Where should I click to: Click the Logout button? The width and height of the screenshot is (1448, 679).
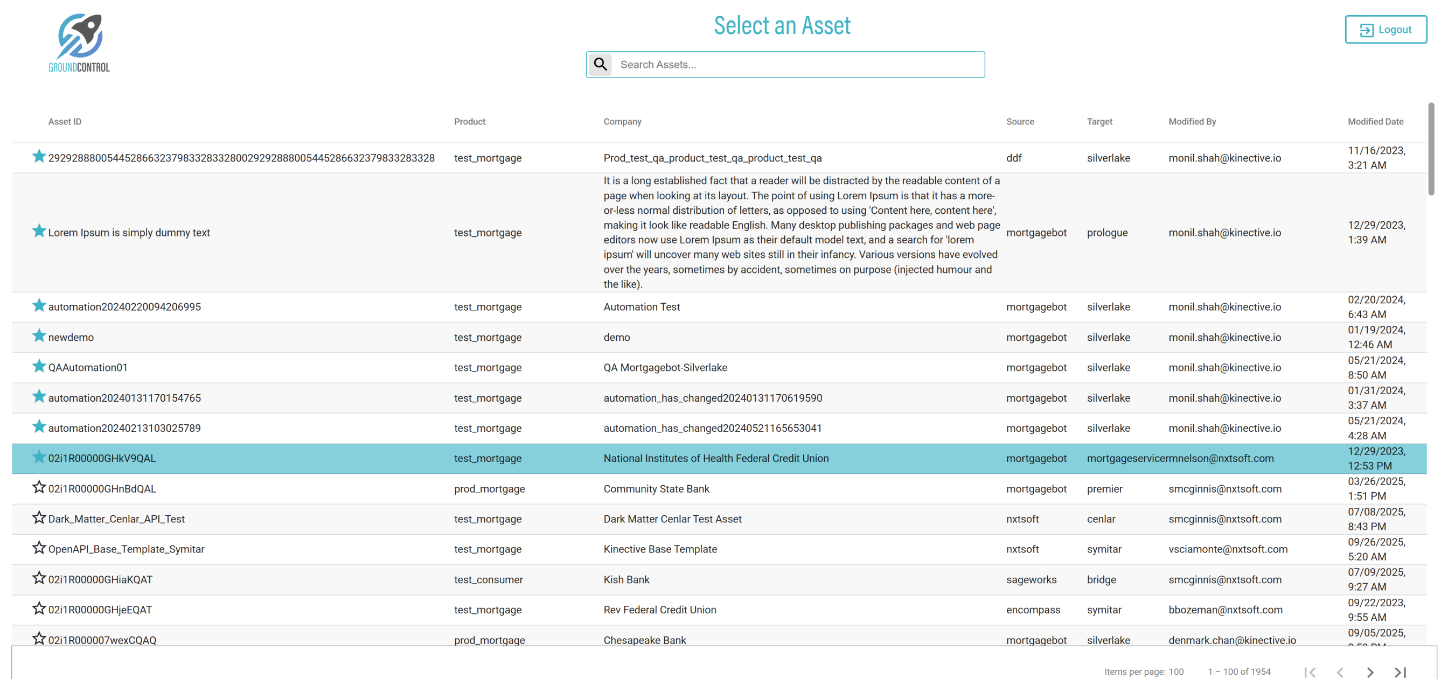click(x=1386, y=29)
